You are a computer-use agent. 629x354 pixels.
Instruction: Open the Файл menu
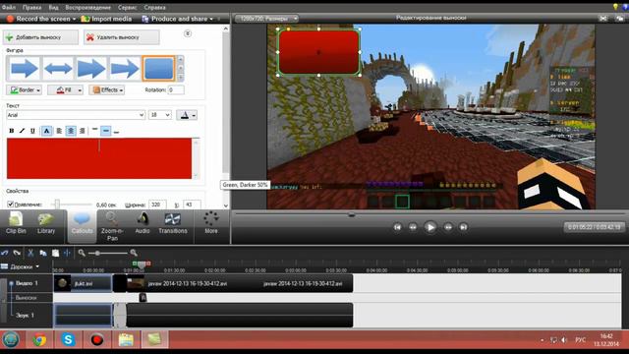click(9, 7)
